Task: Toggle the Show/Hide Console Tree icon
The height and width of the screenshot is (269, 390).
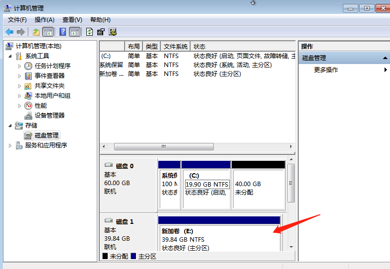Action: coord(48,32)
